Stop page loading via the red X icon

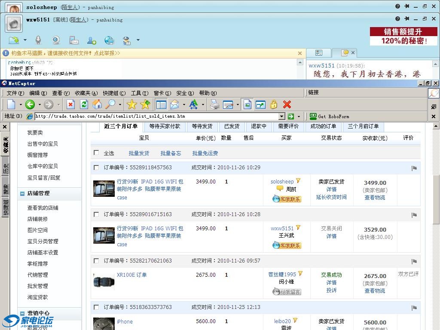[x=70, y=104]
